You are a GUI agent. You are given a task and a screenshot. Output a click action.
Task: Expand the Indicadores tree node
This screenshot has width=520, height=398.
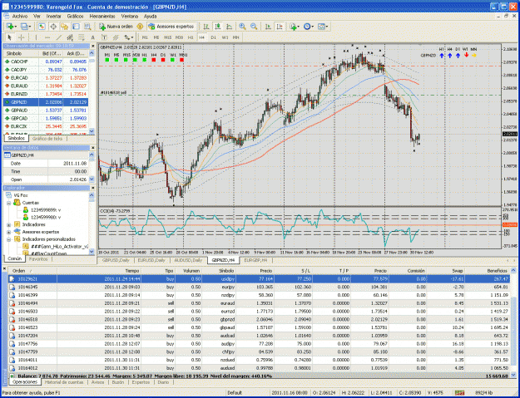8,224
